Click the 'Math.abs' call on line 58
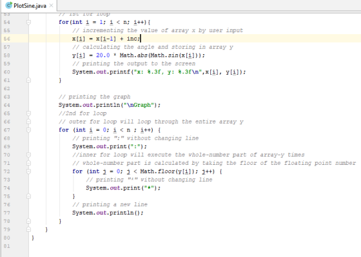The height and width of the screenshot is (257, 361). pyautogui.click(x=133, y=55)
